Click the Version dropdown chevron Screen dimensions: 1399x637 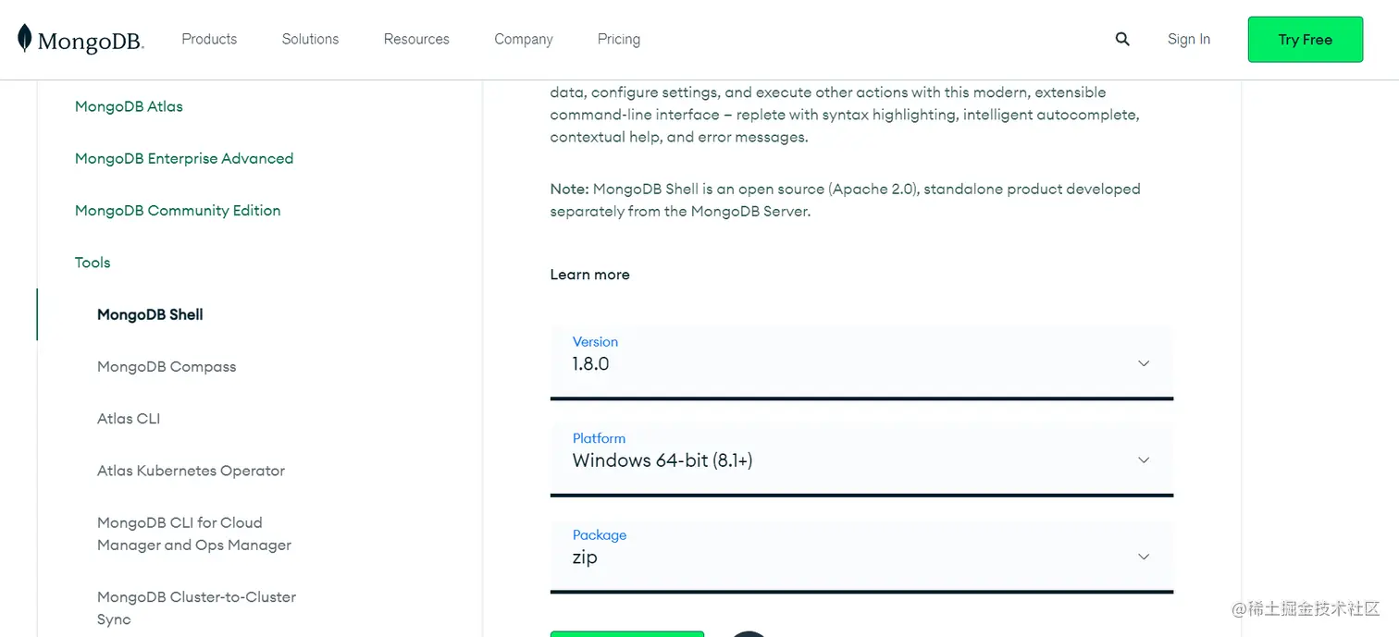[x=1144, y=363]
